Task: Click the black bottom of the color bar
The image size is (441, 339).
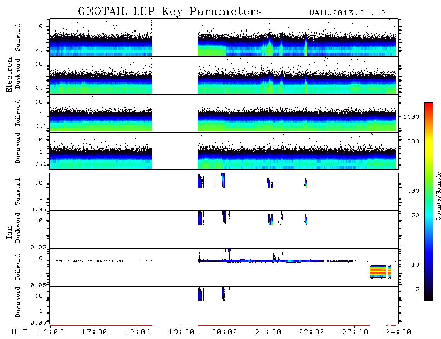Action: (429, 296)
